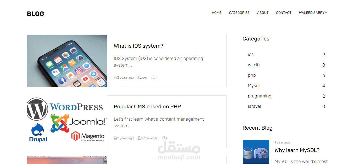
Task: Click the comments icon on the CMS post
Action: (164, 138)
